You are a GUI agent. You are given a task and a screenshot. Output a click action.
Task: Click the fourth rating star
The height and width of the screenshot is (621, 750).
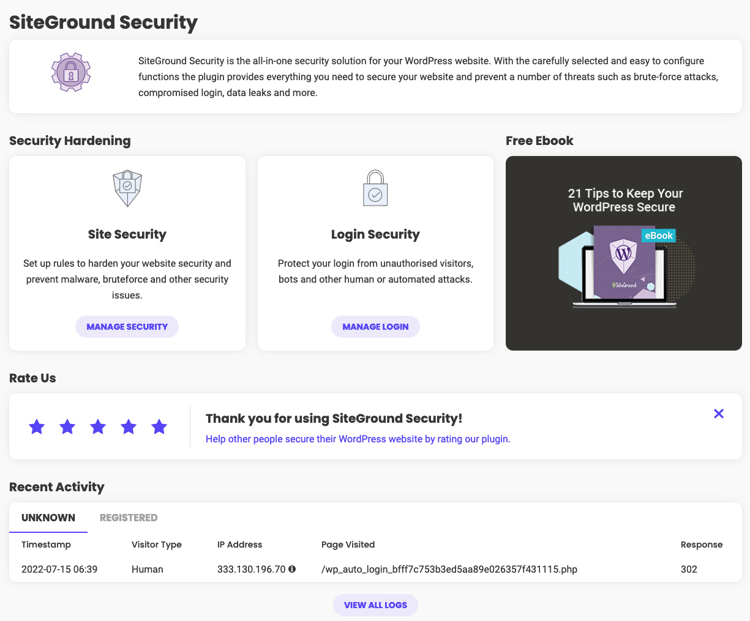click(129, 426)
